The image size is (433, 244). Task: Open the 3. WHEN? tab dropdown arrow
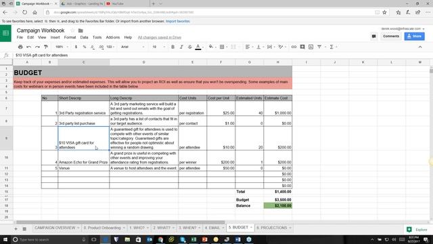[200, 228]
